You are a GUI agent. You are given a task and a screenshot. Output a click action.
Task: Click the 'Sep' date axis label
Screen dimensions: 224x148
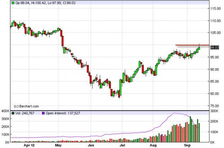[187, 145]
